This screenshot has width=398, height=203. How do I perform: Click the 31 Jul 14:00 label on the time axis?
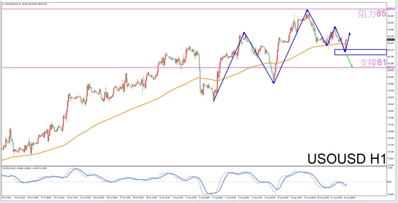click(165, 197)
